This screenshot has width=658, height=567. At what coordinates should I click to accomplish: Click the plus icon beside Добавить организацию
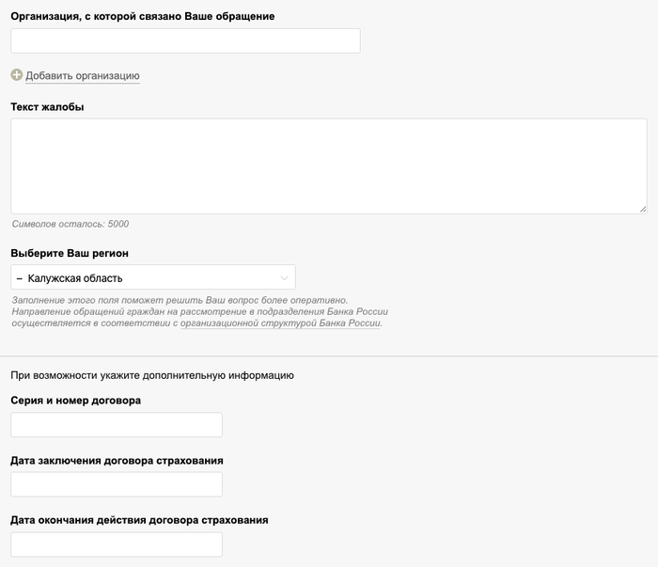(16, 75)
